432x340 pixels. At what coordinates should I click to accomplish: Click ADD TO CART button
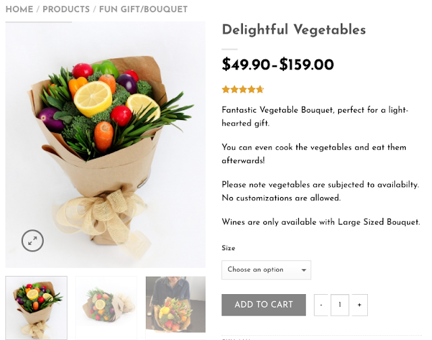click(x=263, y=305)
